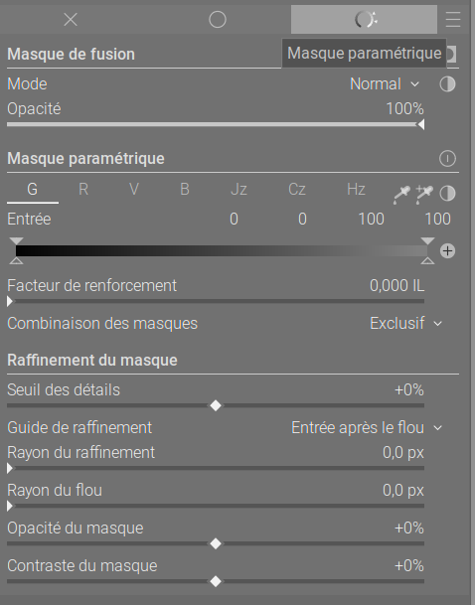The width and height of the screenshot is (475, 605).
Task: Open the Mode Normal dropdown
Action: [x=385, y=84]
